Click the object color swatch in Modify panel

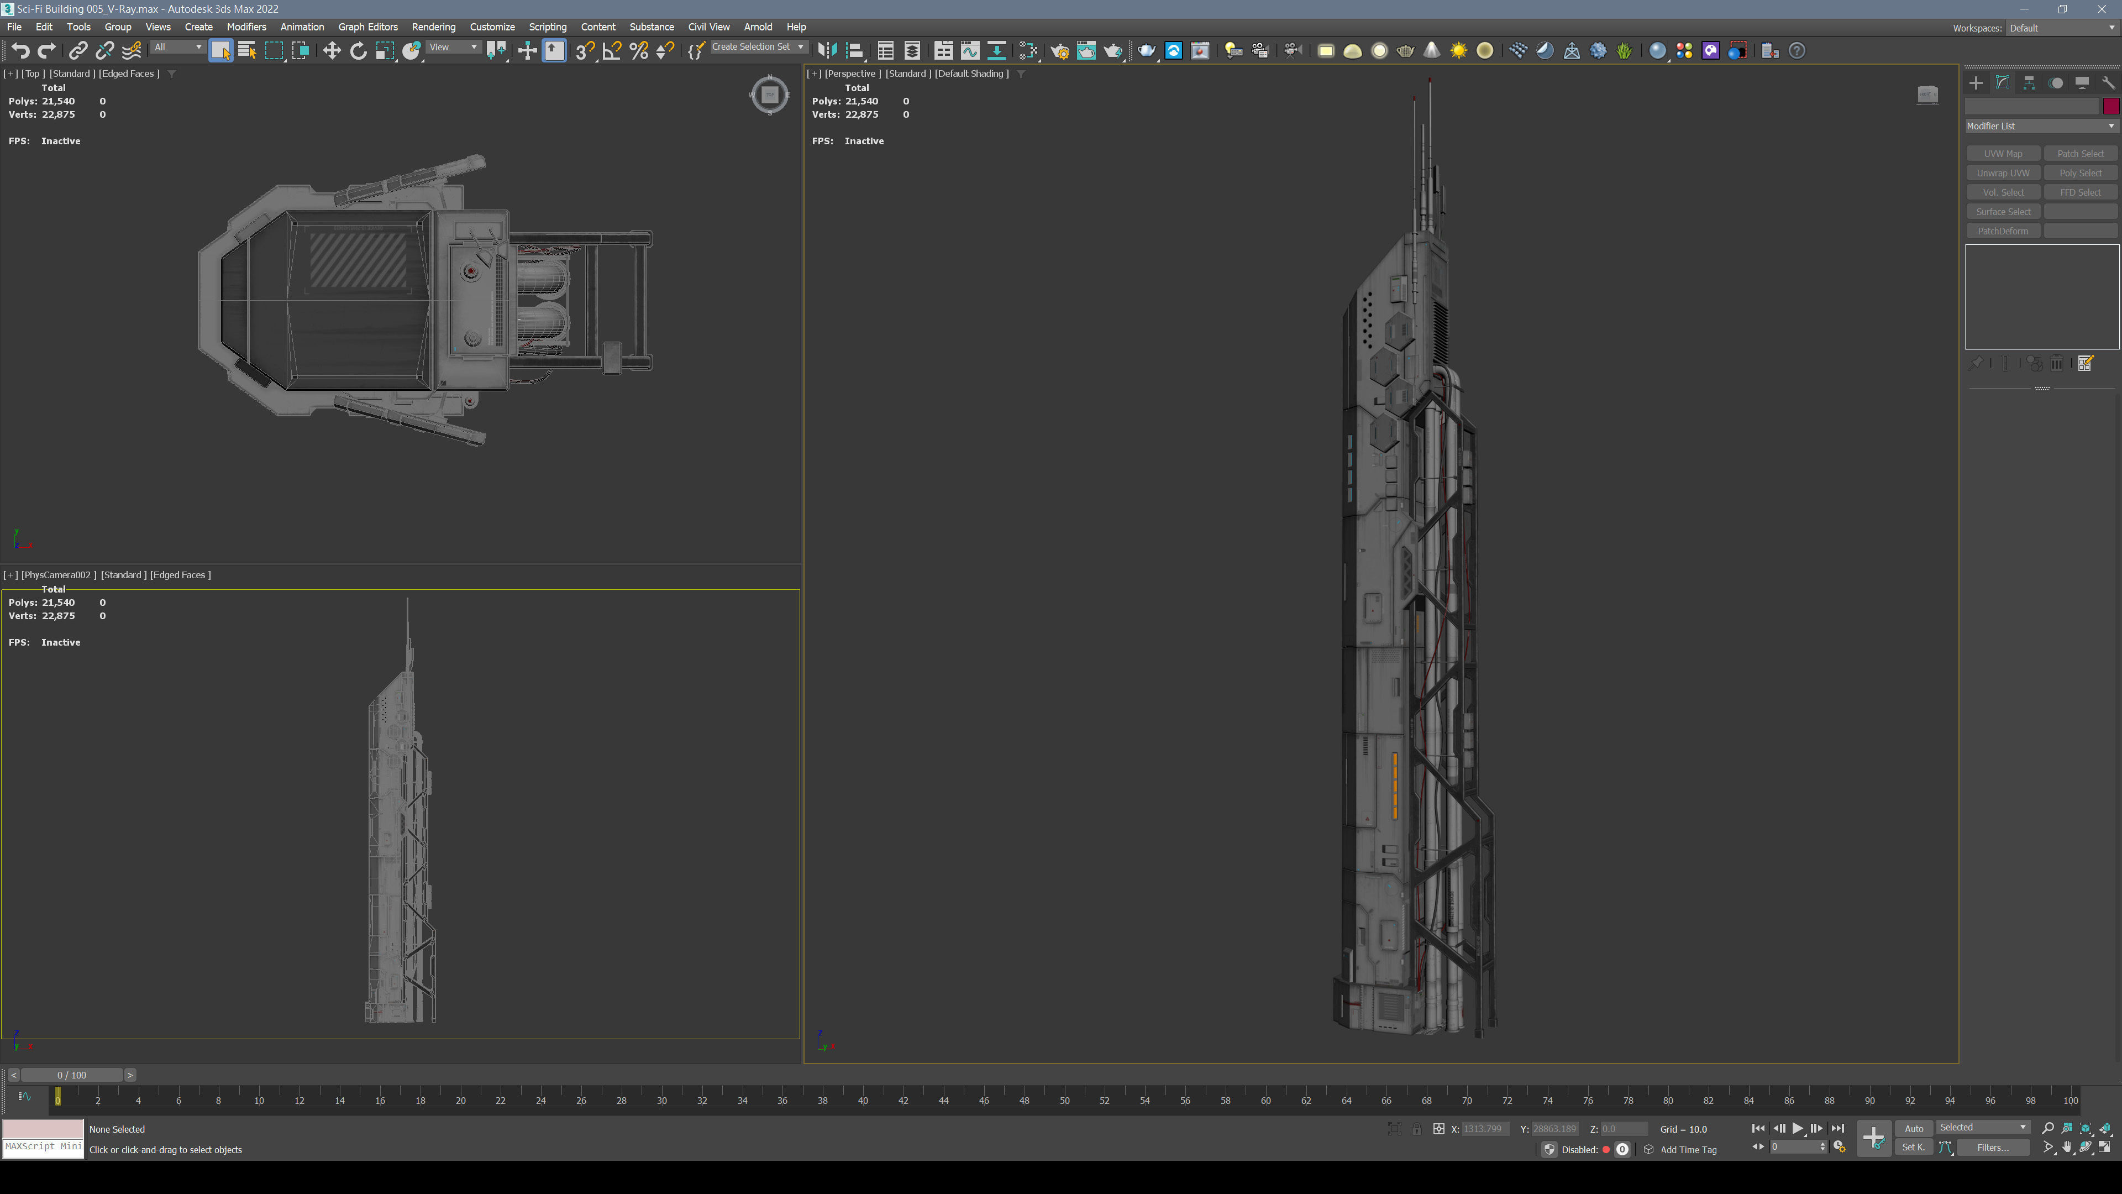tap(2110, 106)
